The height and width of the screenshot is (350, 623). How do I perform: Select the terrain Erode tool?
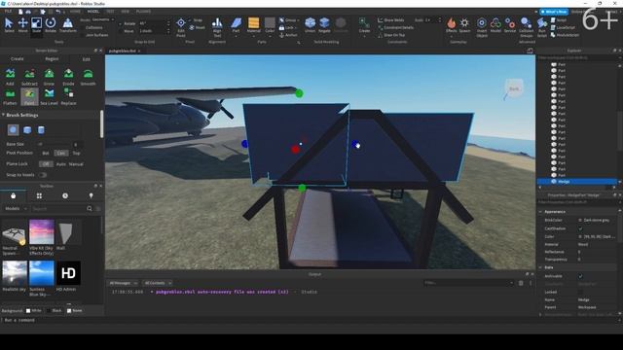click(x=68, y=77)
